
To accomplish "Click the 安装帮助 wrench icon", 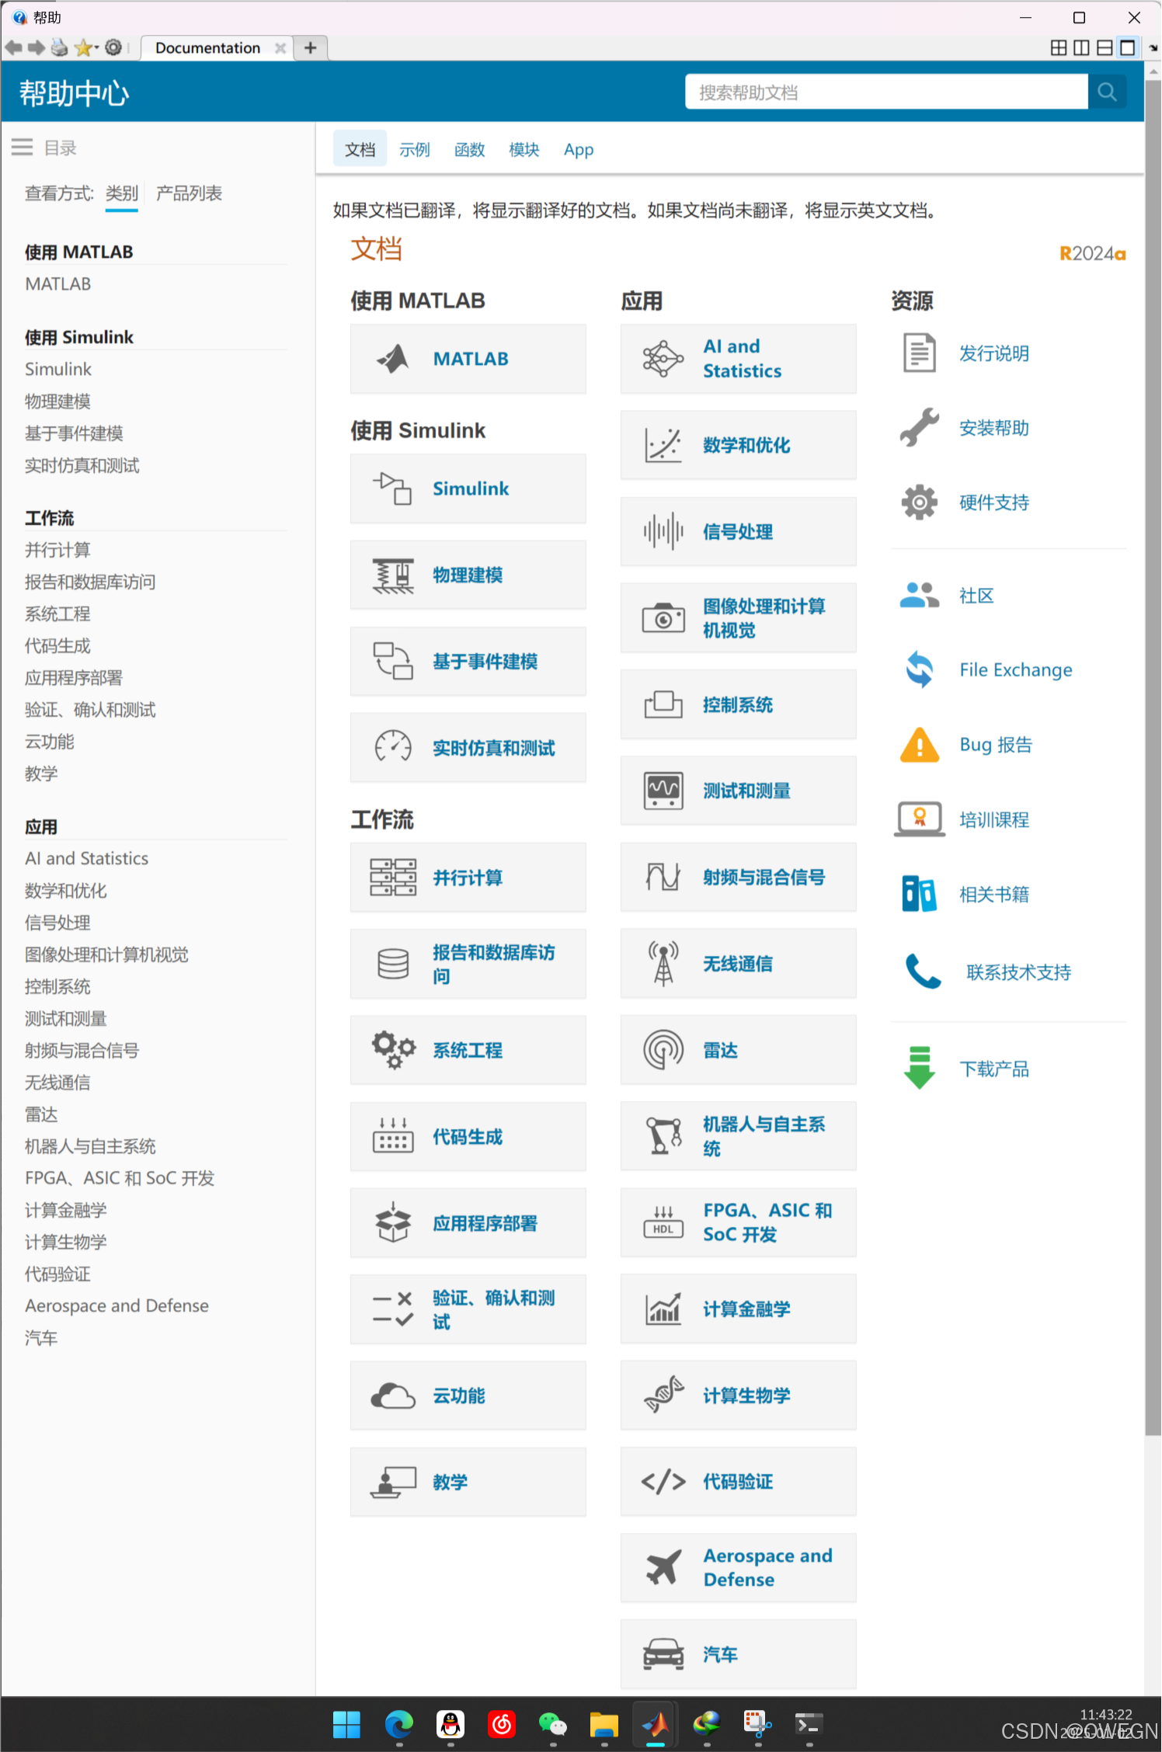I will click(x=920, y=428).
